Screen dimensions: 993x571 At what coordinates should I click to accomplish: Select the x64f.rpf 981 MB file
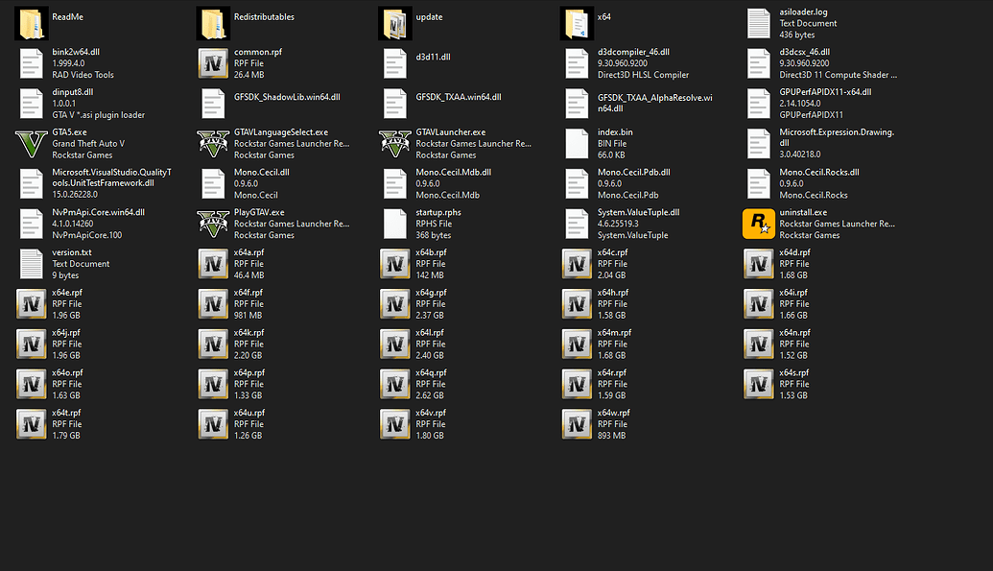(230, 304)
